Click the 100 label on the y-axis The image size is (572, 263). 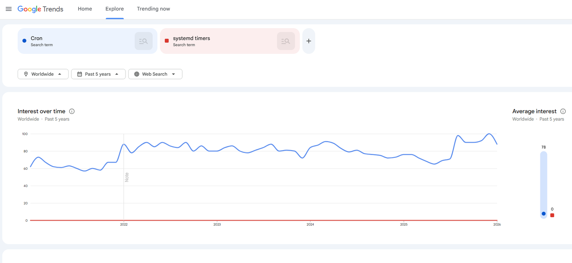(x=25, y=134)
